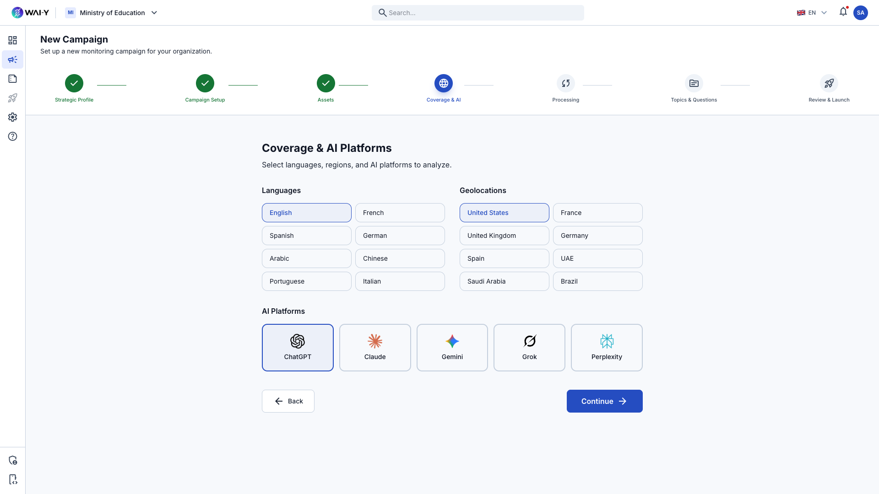Open the SA user profile avatar menu
Screen dimensions: 879x494
coord(861,12)
